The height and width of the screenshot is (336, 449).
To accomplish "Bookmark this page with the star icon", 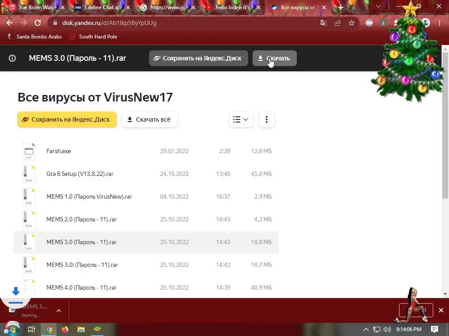I will pyautogui.click(x=352, y=23).
